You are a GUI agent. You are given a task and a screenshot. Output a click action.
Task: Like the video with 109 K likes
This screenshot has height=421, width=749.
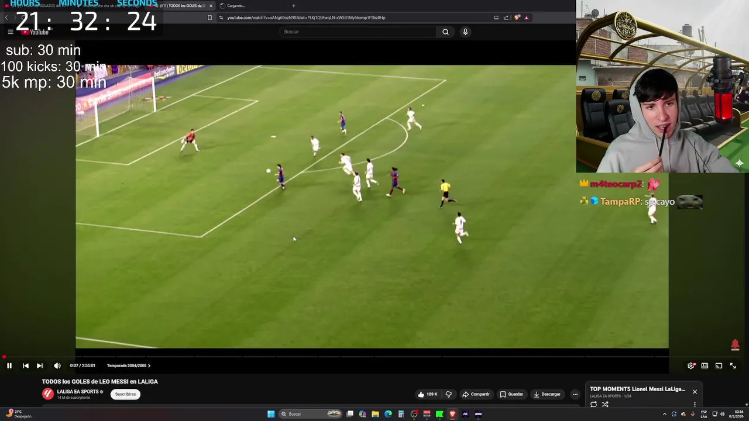[428, 394]
